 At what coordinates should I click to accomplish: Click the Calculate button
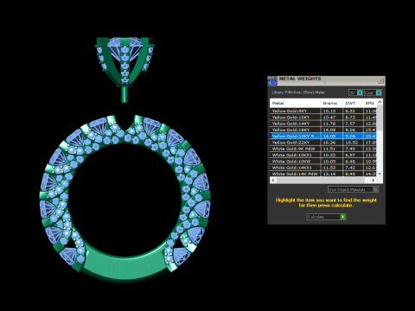tap(326, 217)
